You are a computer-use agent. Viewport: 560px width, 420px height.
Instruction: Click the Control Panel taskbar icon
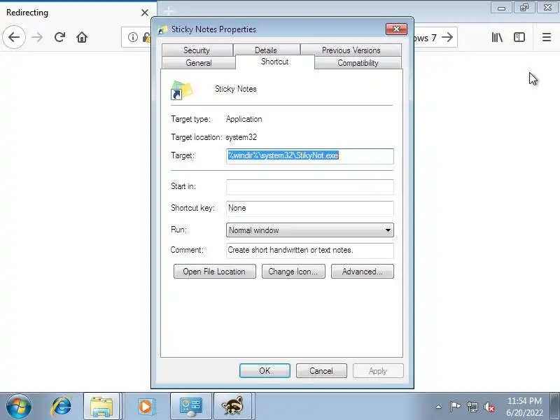click(x=191, y=406)
